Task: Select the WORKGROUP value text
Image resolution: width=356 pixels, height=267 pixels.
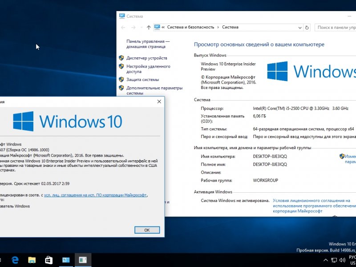Action: click(x=265, y=181)
